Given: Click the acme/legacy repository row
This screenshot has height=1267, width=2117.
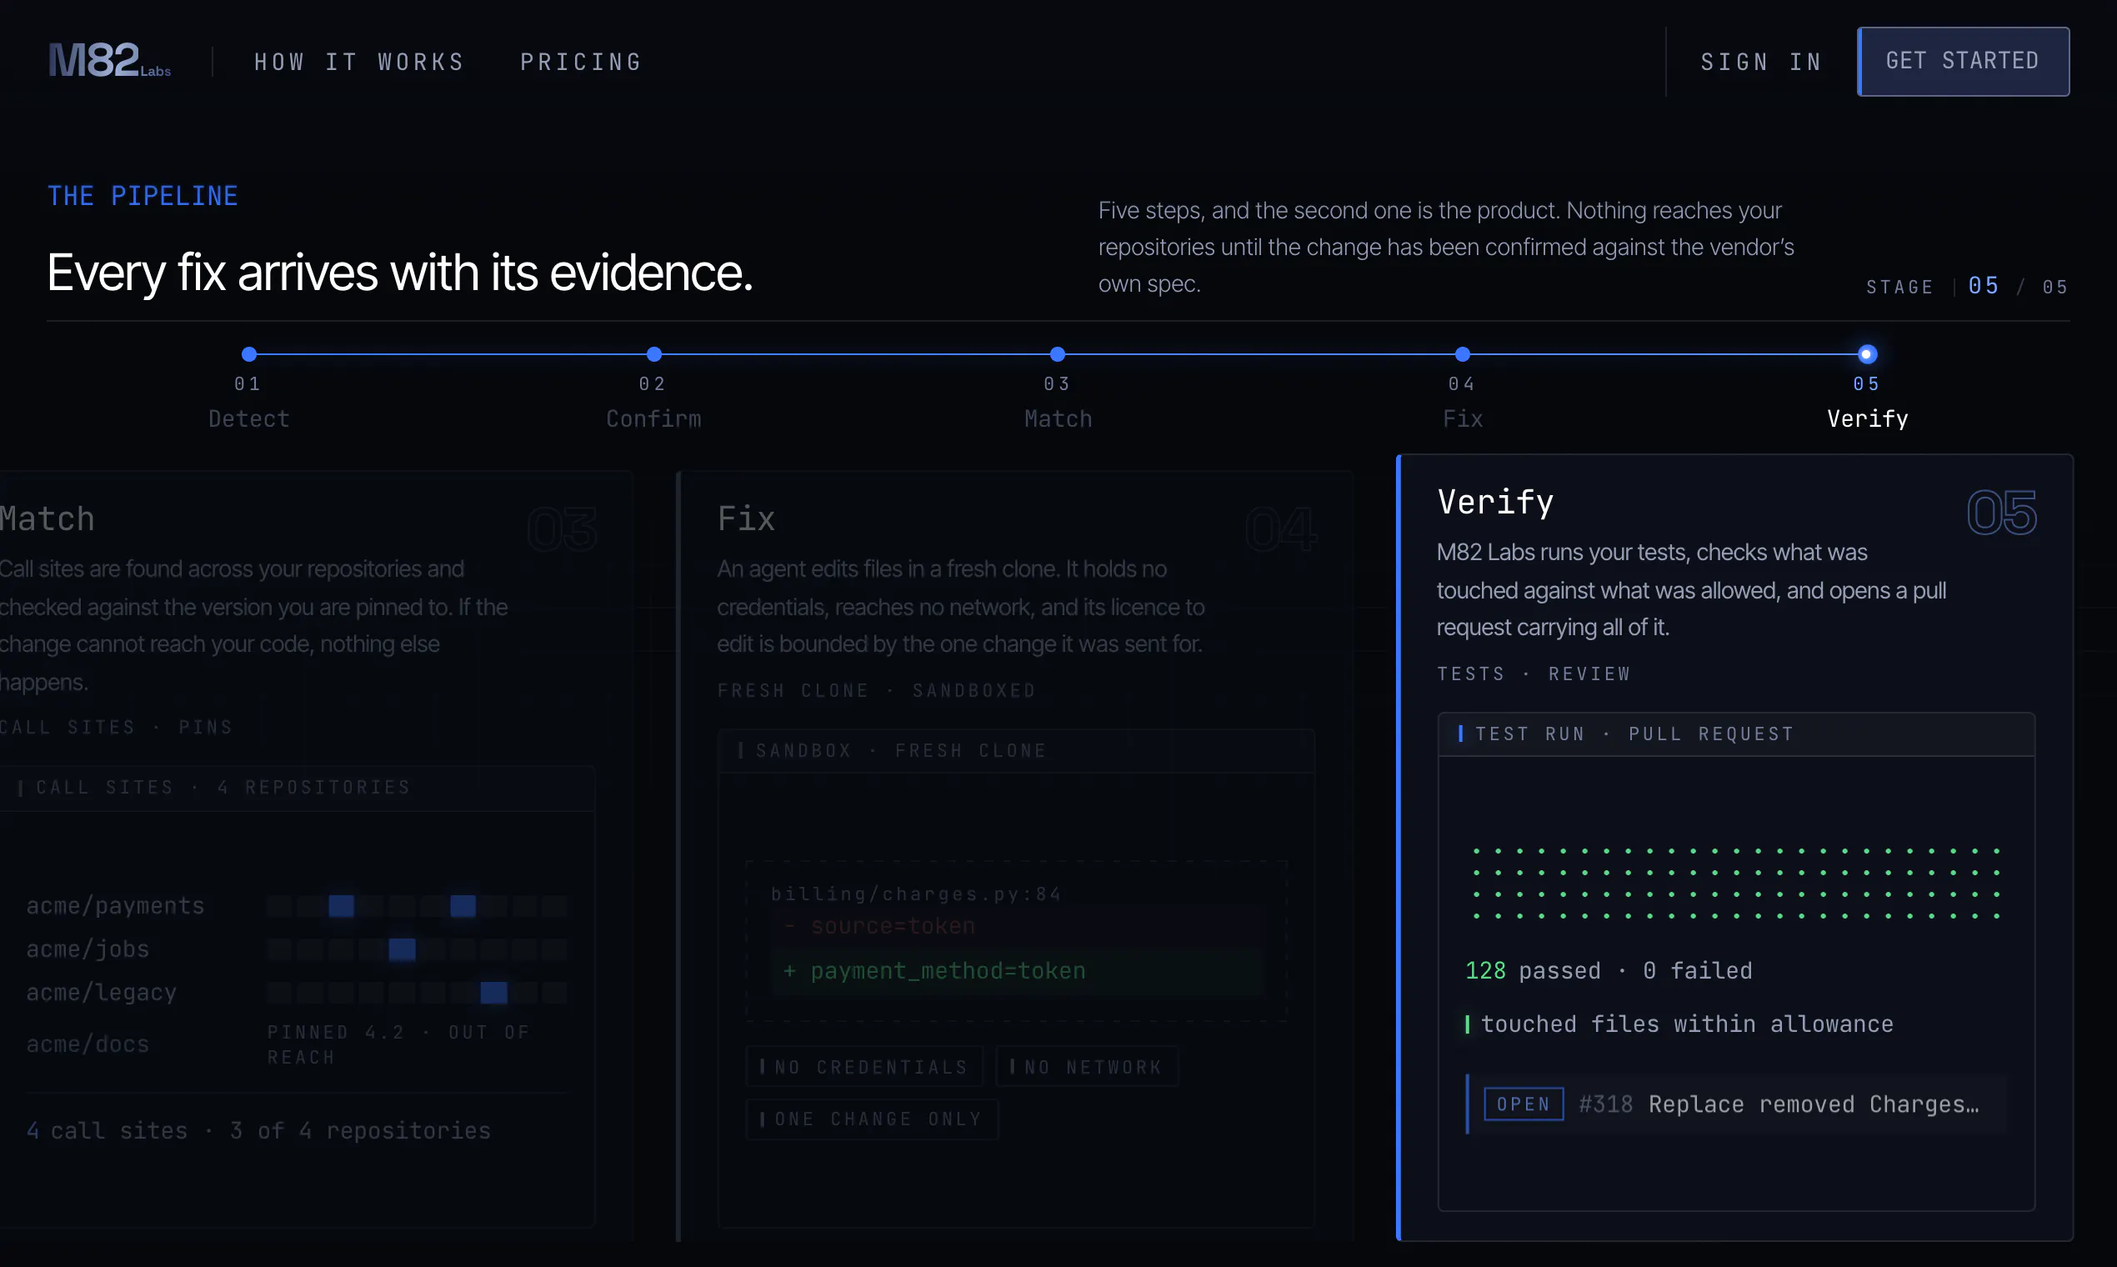Looking at the screenshot, I should 296,992.
